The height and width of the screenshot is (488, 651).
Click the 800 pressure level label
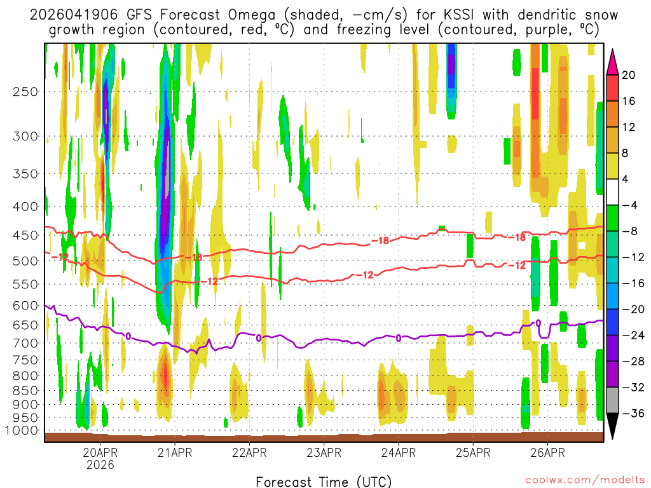(25, 376)
